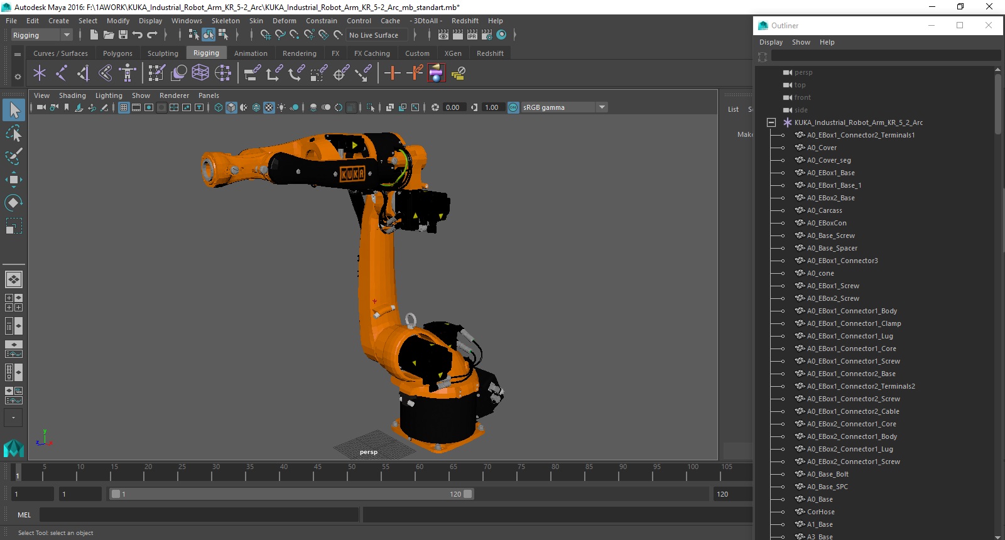The width and height of the screenshot is (1005, 540).
Task: Open the panel layout options arrow below layouts
Action: [x=13, y=418]
